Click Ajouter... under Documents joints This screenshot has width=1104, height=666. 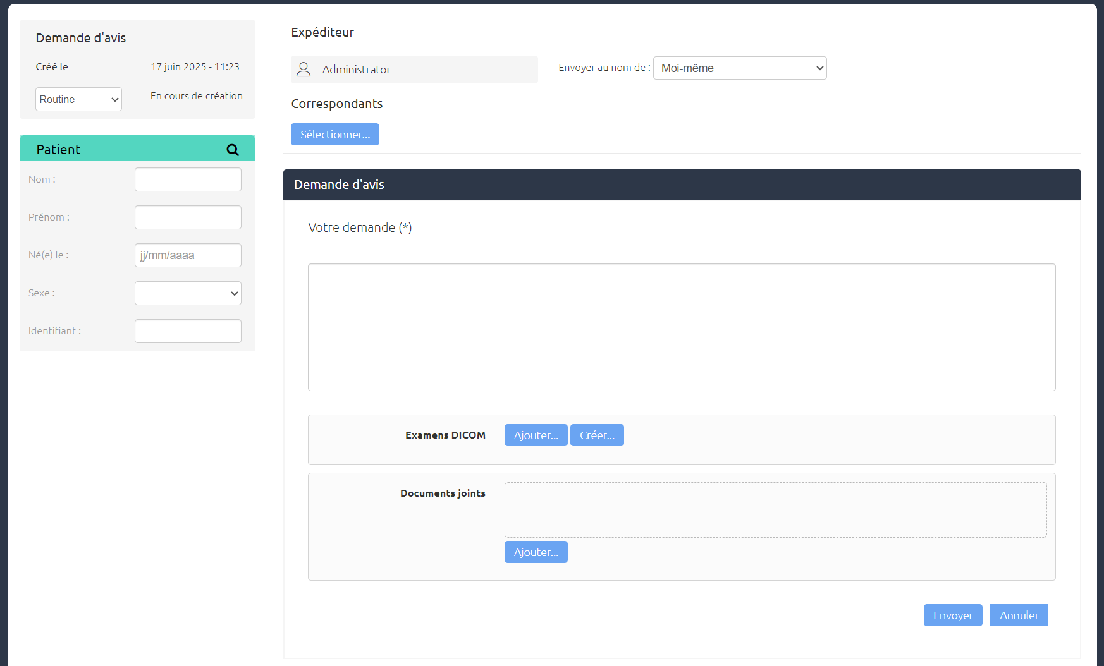pyautogui.click(x=536, y=552)
